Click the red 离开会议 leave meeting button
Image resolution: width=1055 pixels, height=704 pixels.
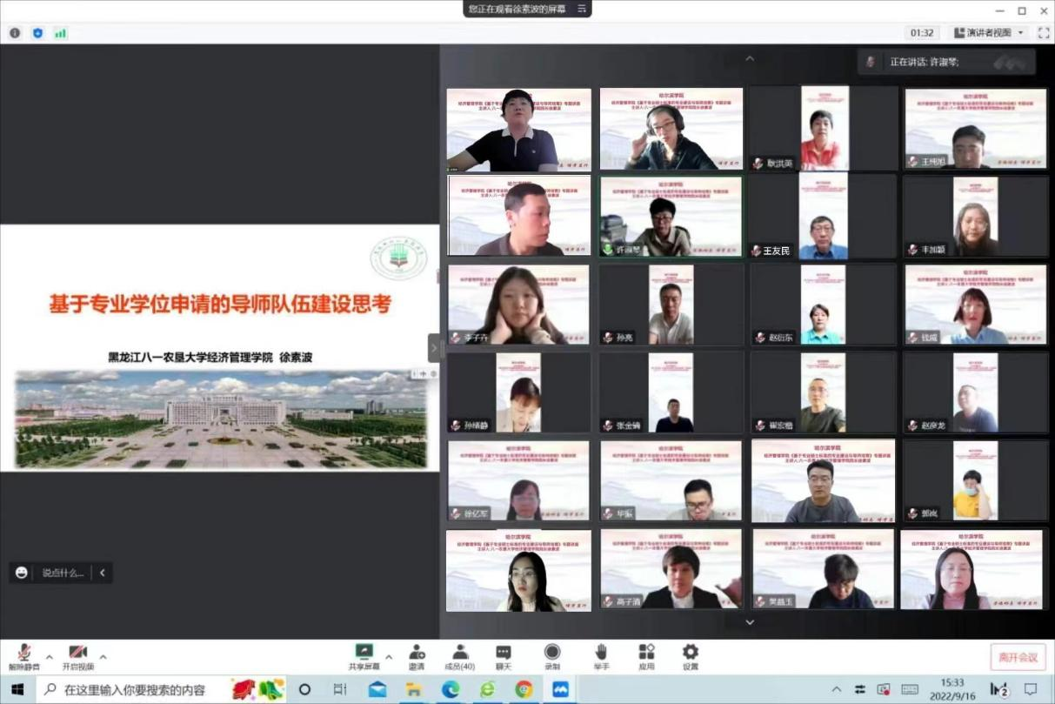pos(1018,657)
